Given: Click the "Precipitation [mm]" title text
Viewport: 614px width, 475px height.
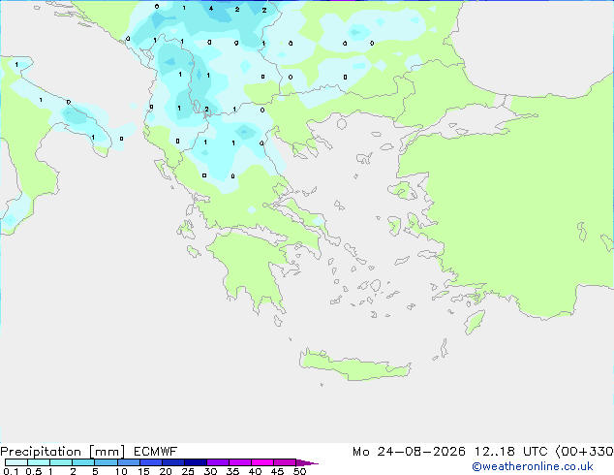Looking at the screenshot, I should pos(63,452).
